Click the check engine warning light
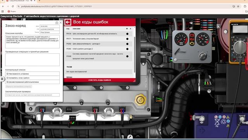The width and height of the screenshot is (248, 140). [x=192, y=44]
